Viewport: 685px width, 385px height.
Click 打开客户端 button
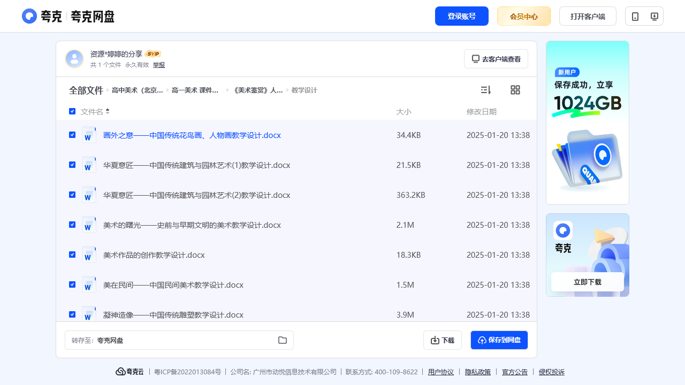588,16
